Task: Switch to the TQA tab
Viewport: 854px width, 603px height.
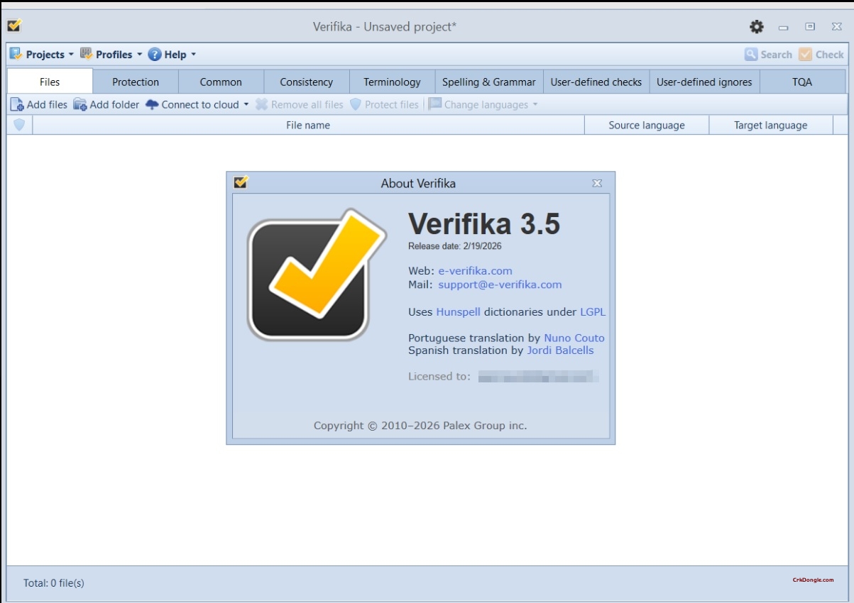Action: pyautogui.click(x=802, y=82)
